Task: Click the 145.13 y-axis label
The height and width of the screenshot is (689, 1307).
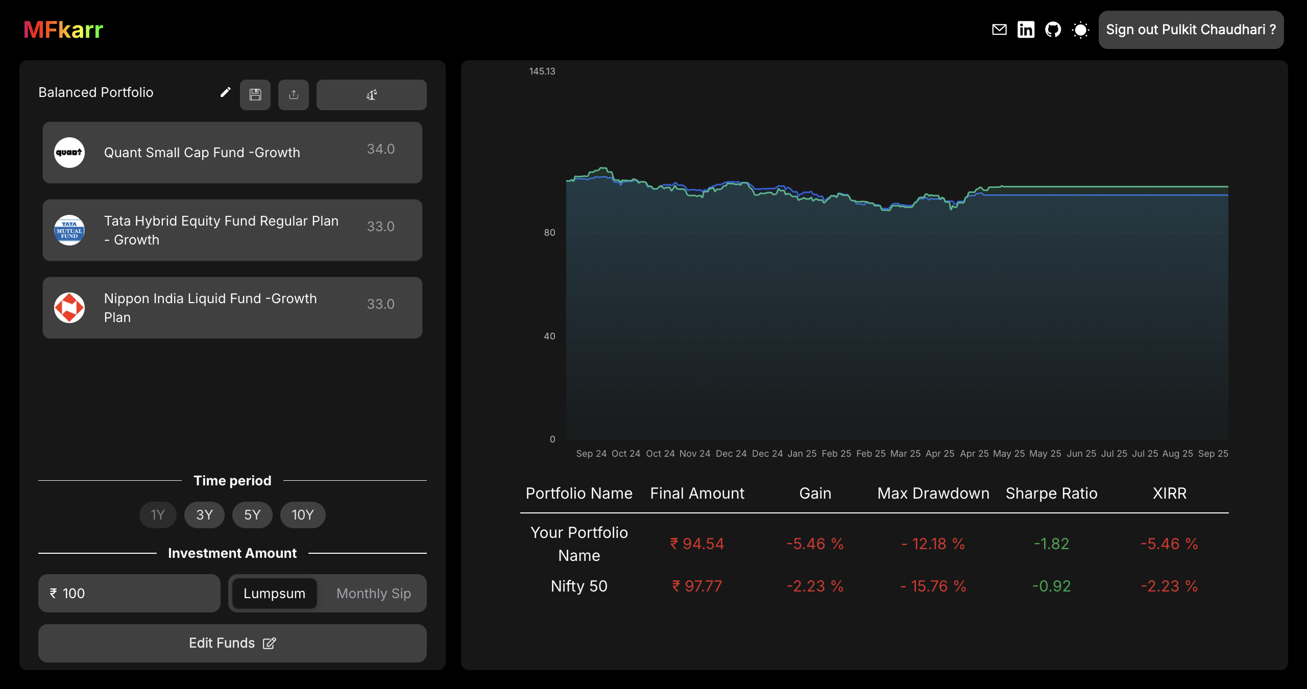Action: tap(542, 71)
